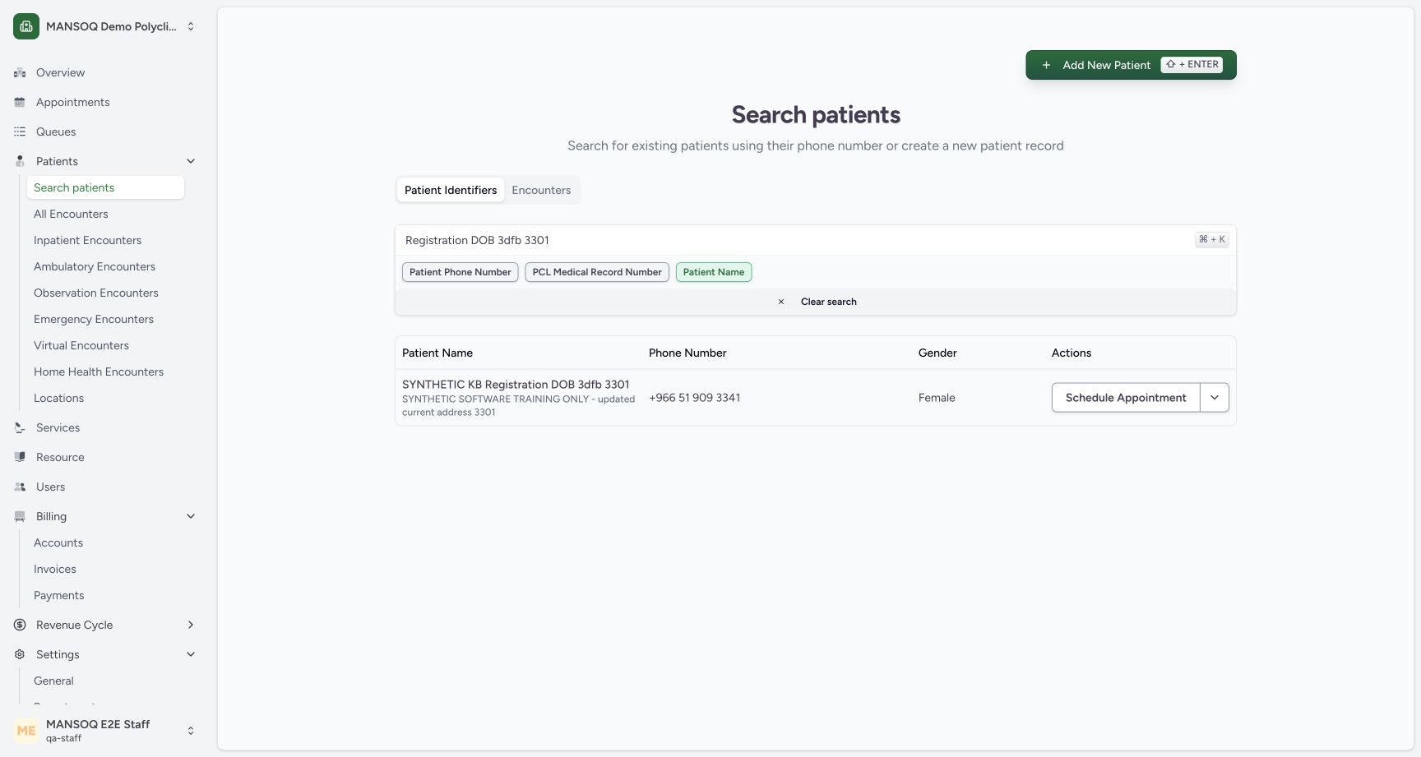Switch to the Encounters tab
Image resolution: width=1421 pixels, height=757 pixels.
[541, 190]
